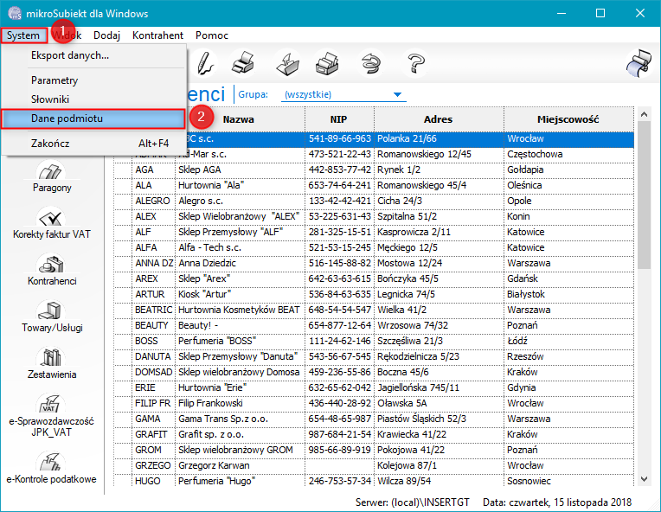Click the spiral refresh toolbar icon
The image size is (661, 512).
coord(372,62)
